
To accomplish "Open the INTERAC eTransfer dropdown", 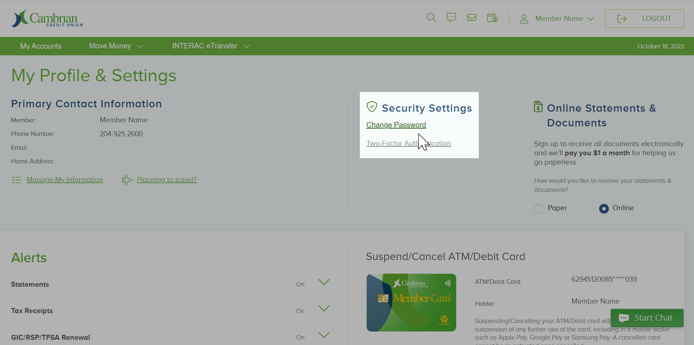I will pos(210,46).
